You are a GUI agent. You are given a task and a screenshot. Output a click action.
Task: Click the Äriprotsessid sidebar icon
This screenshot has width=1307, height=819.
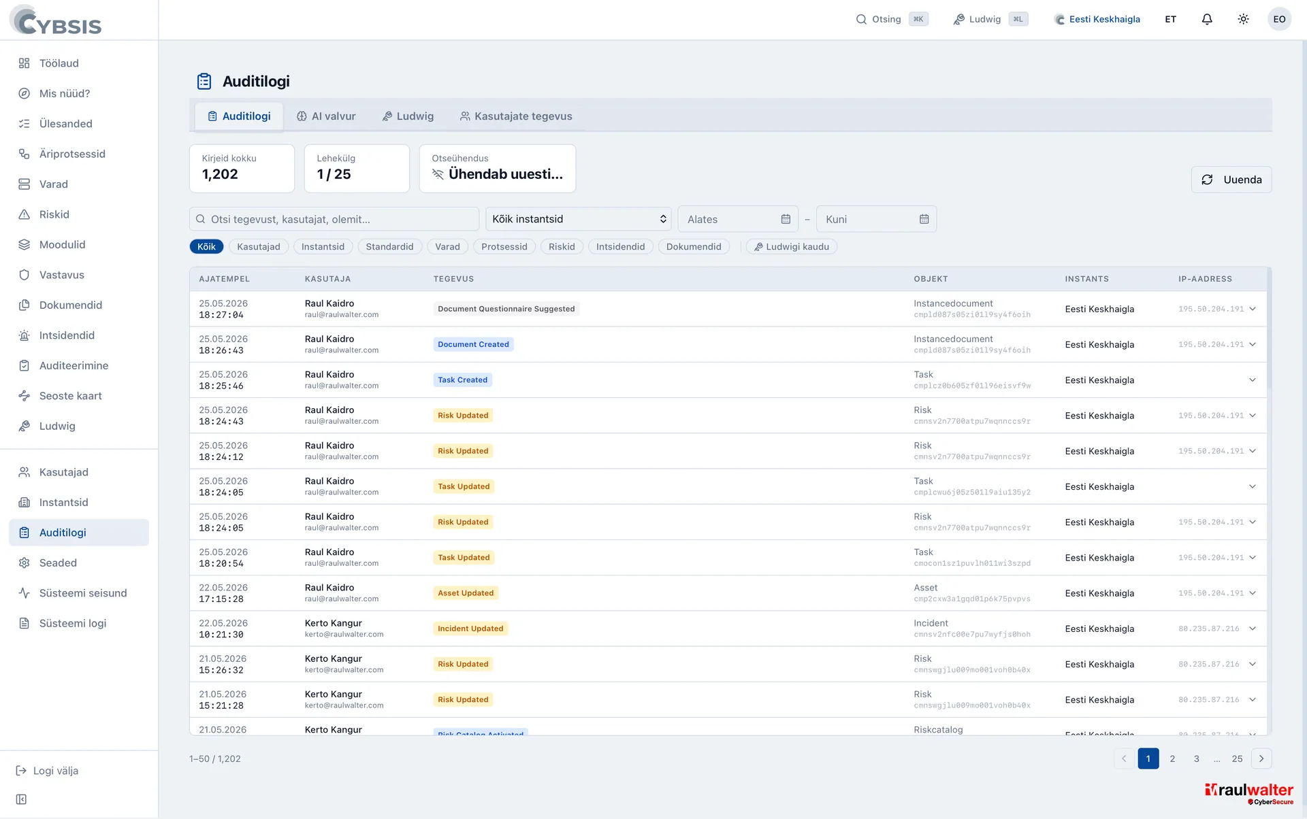24,154
